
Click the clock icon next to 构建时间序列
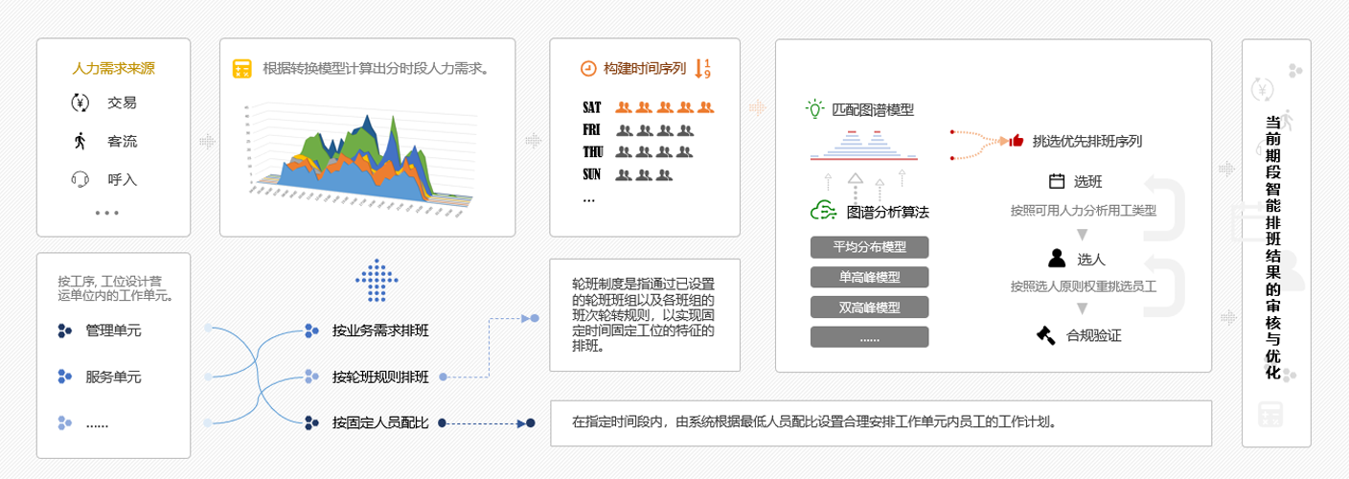(588, 69)
